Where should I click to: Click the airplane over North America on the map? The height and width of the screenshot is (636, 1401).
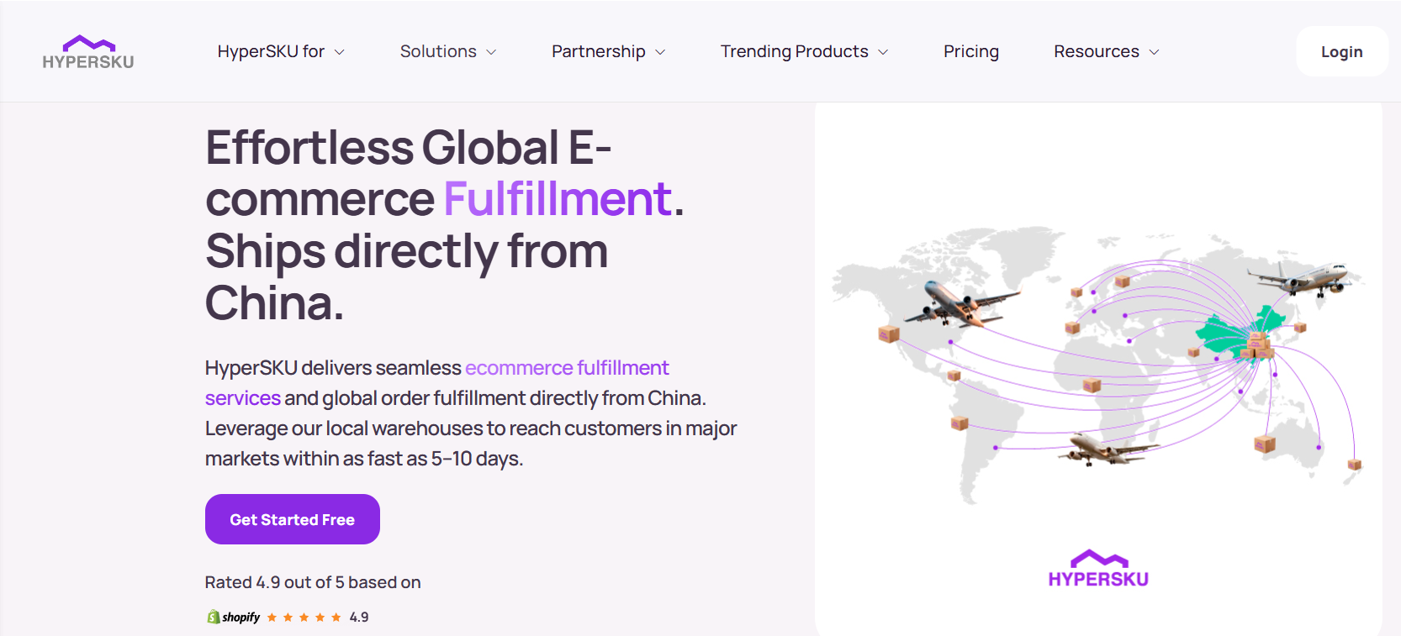coord(960,304)
